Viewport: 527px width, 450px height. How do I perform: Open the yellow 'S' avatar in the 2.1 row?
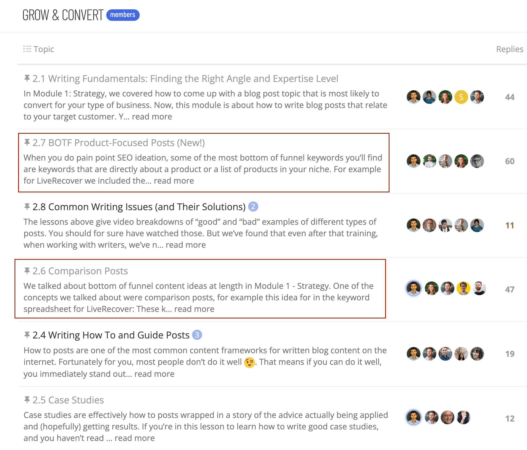point(461,97)
